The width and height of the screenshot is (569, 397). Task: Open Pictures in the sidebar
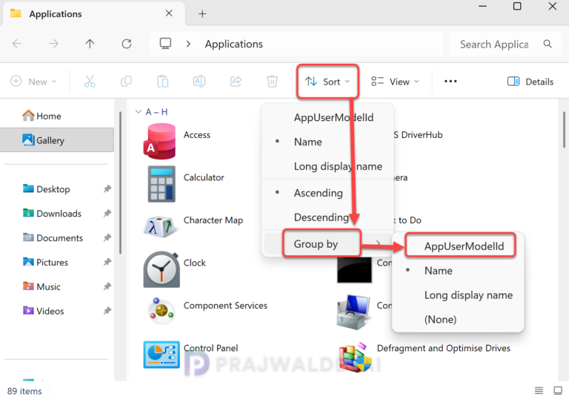tap(45, 262)
